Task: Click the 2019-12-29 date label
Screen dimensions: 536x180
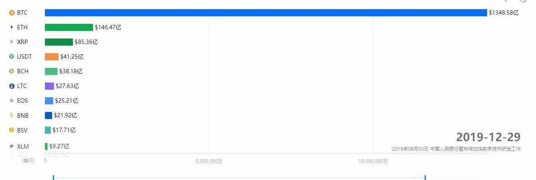Action: click(x=488, y=137)
